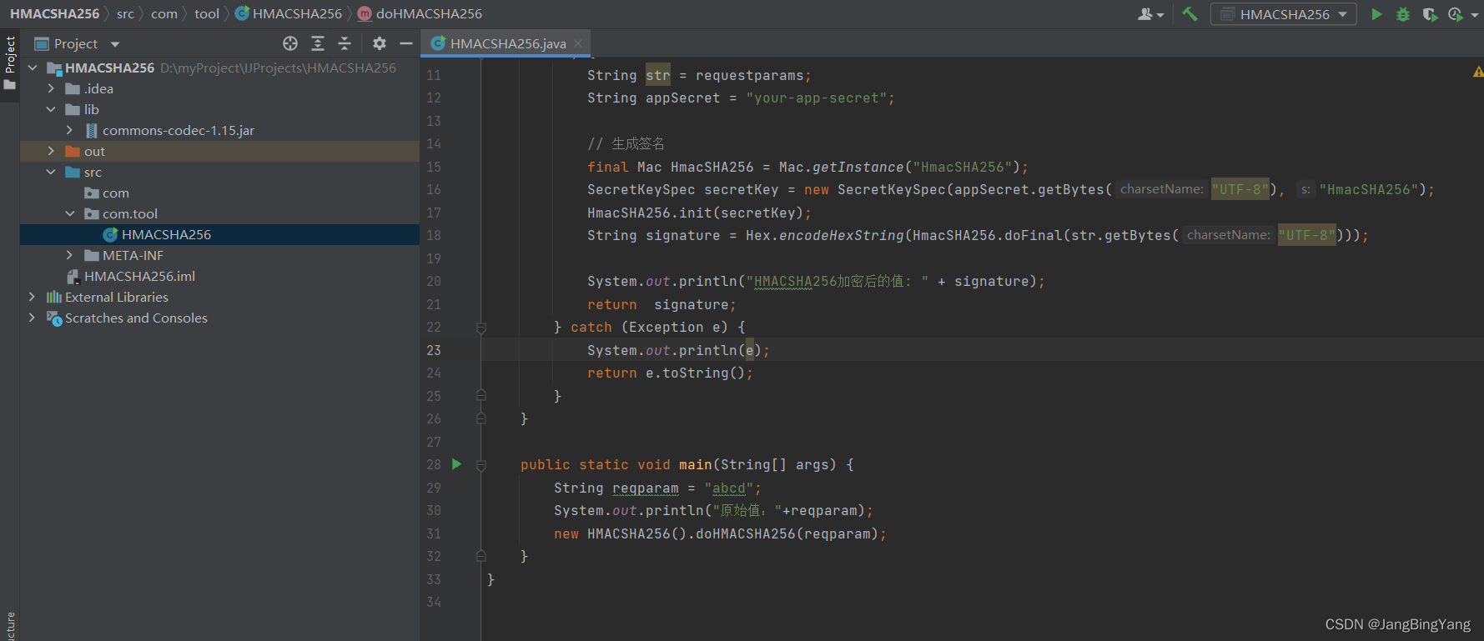This screenshot has height=641, width=1484.
Task: Click the warning indicator in editor corner
Action: coord(1477,73)
